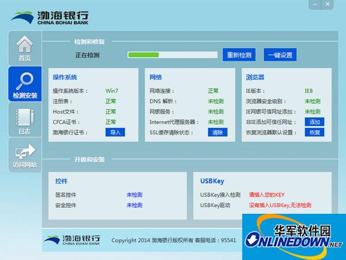Click 恢复 for 恢复浏览器默认设置
Image resolution: width=346 pixels, height=260 pixels.
(x=314, y=132)
